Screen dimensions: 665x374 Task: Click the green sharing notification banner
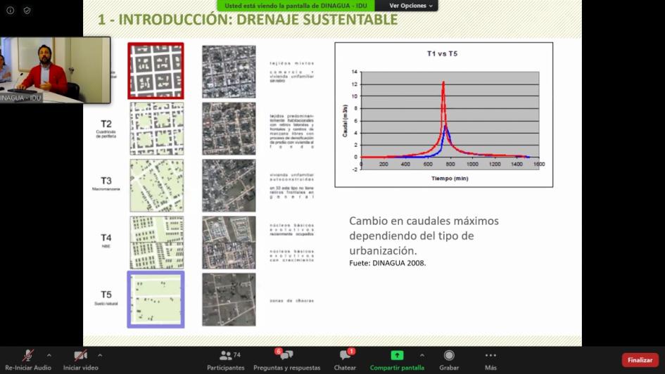coord(296,6)
